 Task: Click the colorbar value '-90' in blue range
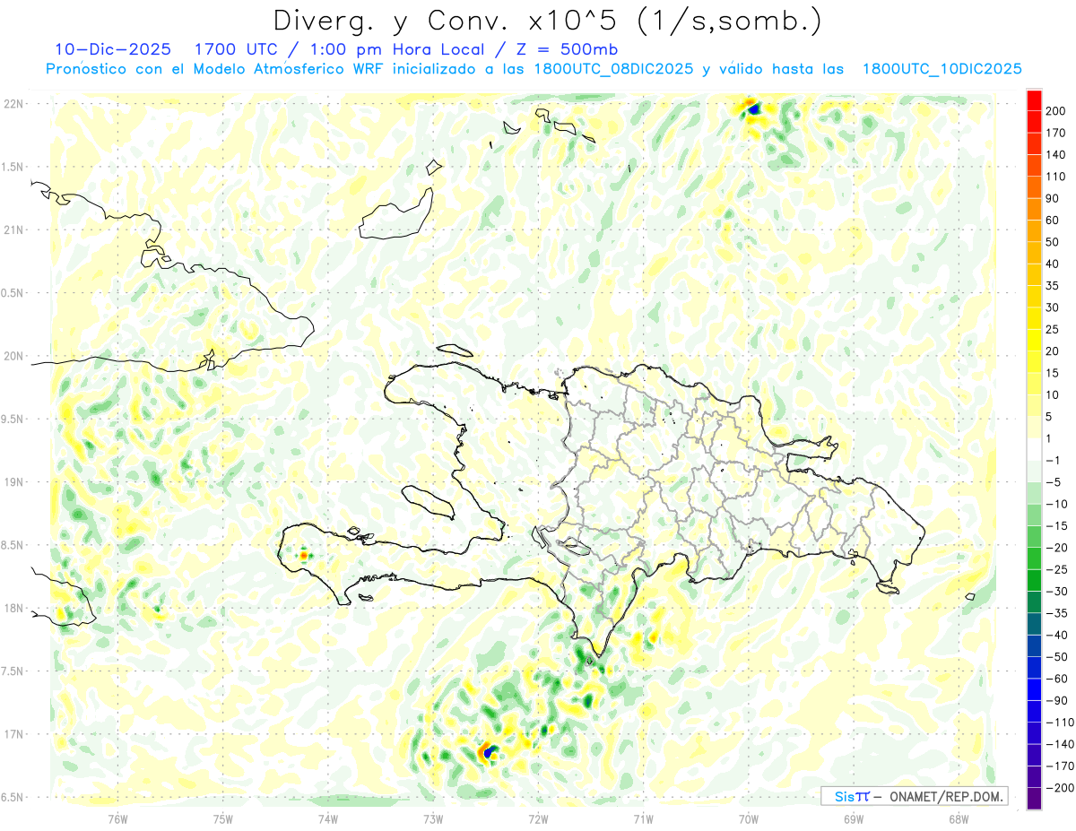pos(1057,700)
